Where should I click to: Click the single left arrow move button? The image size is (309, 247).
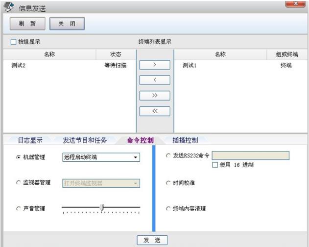tap(155, 80)
